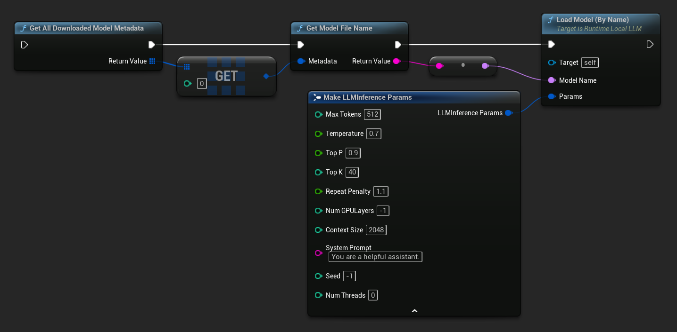Click the function icon on Get All Downloaded Model Metadata
677x332 pixels.
pos(23,28)
